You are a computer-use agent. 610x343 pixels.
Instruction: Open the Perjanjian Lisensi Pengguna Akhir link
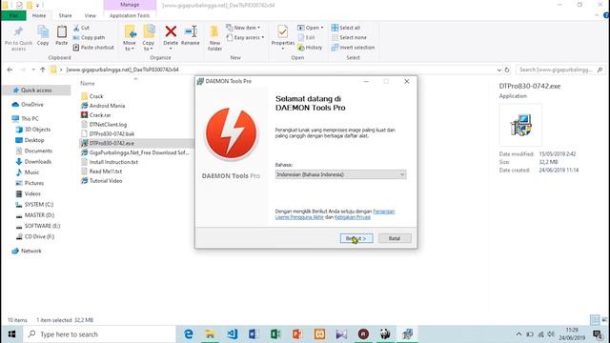pyautogui.click(x=335, y=214)
